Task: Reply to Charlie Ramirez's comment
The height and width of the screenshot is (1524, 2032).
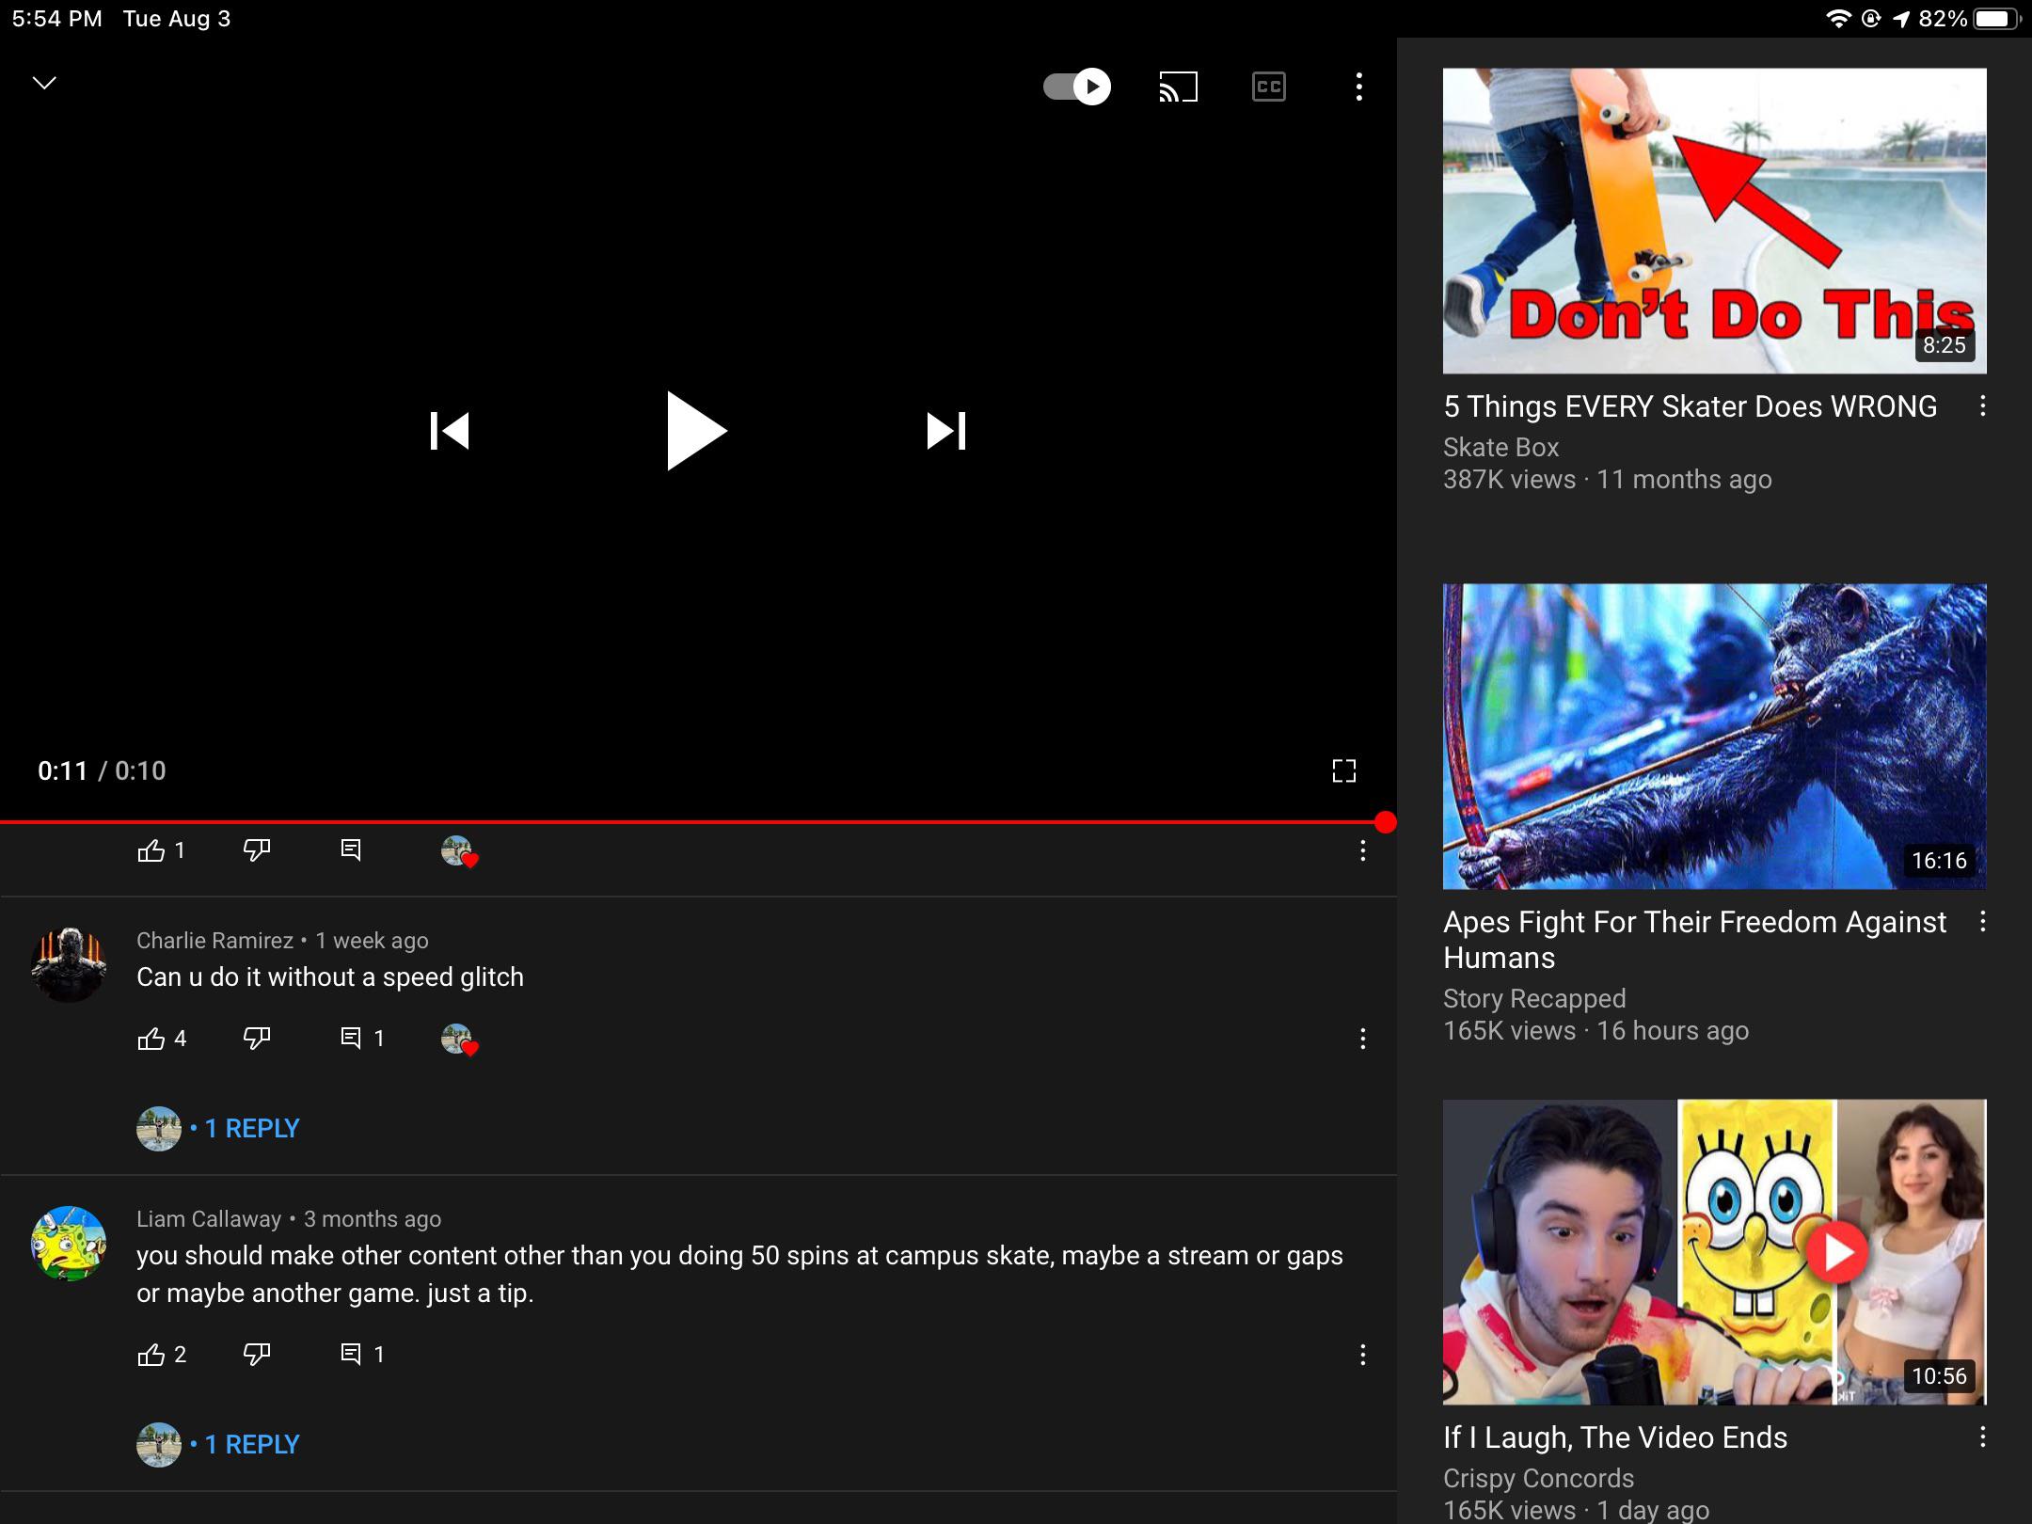Action: 351,1039
